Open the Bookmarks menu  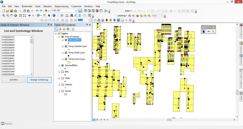[27, 6]
